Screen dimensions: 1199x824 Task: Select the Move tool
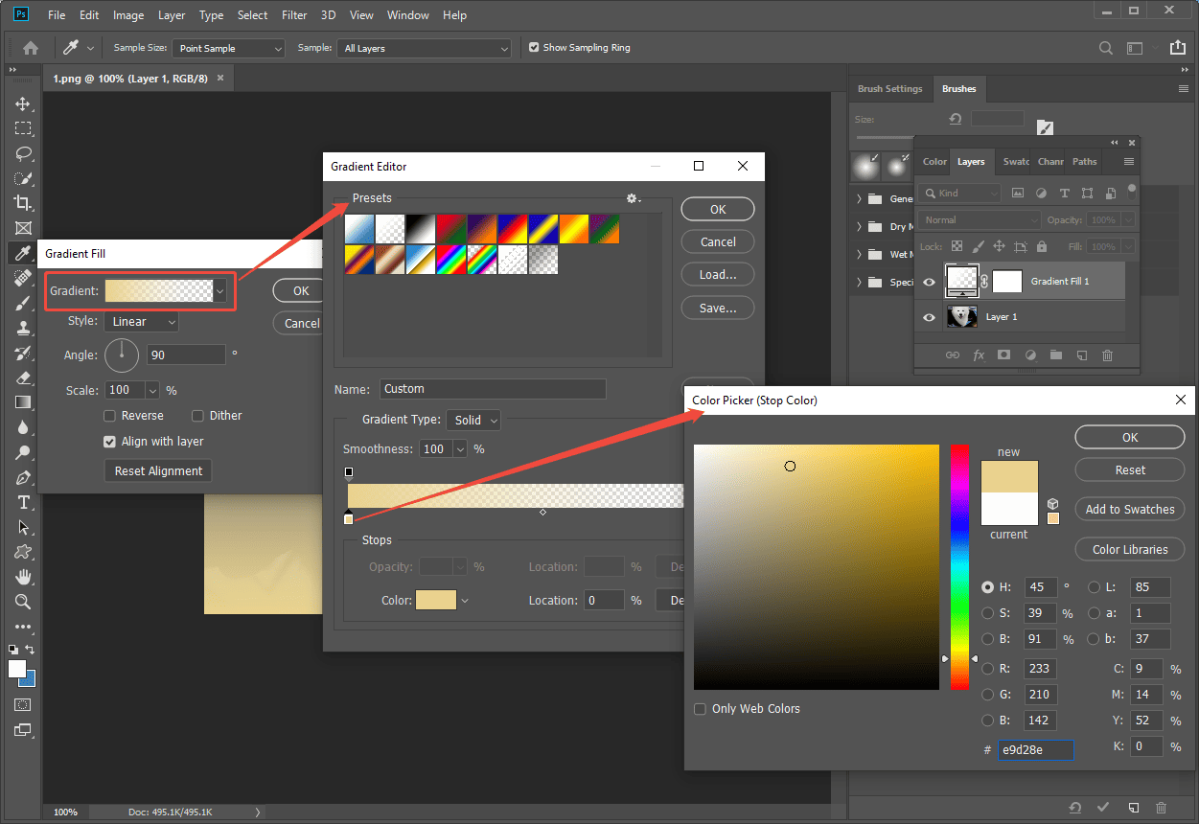click(21, 103)
